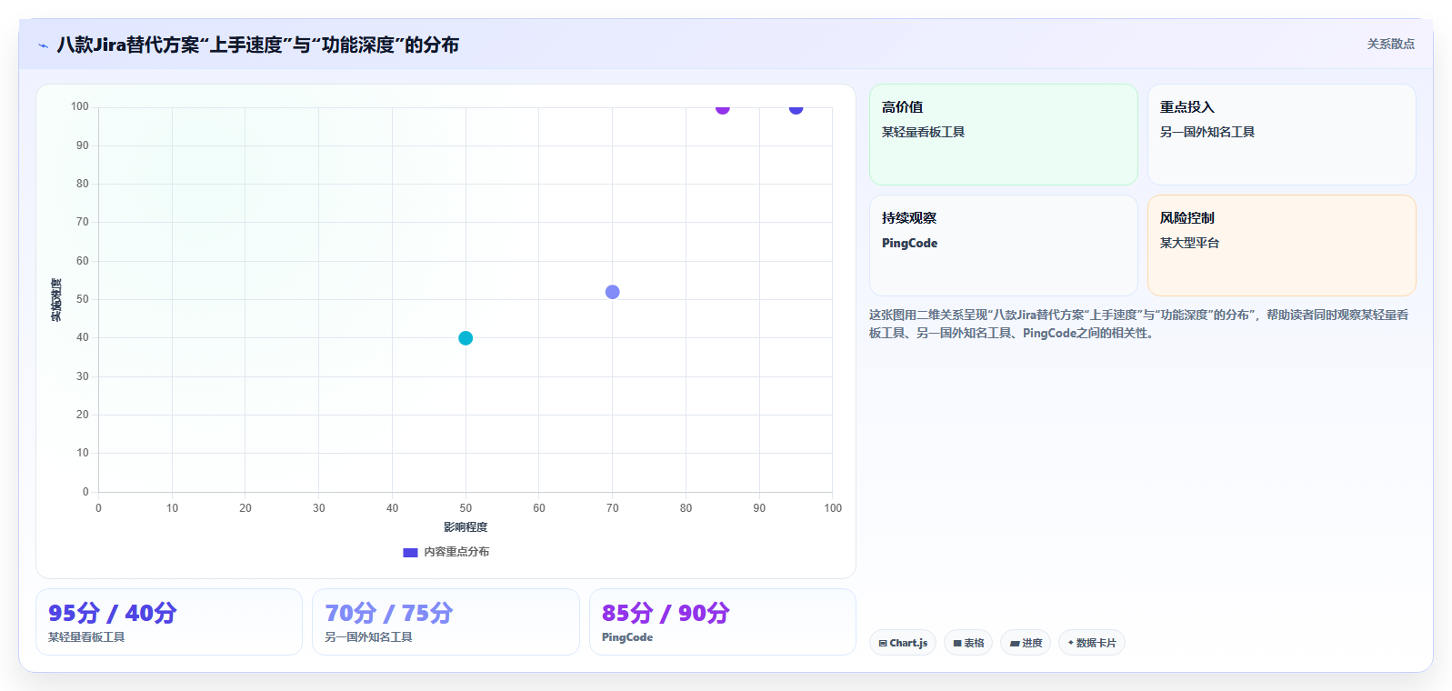Screen dimensions: 1452x691
Task: Click the small icon before the chart title
Action: click(x=43, y=45)
